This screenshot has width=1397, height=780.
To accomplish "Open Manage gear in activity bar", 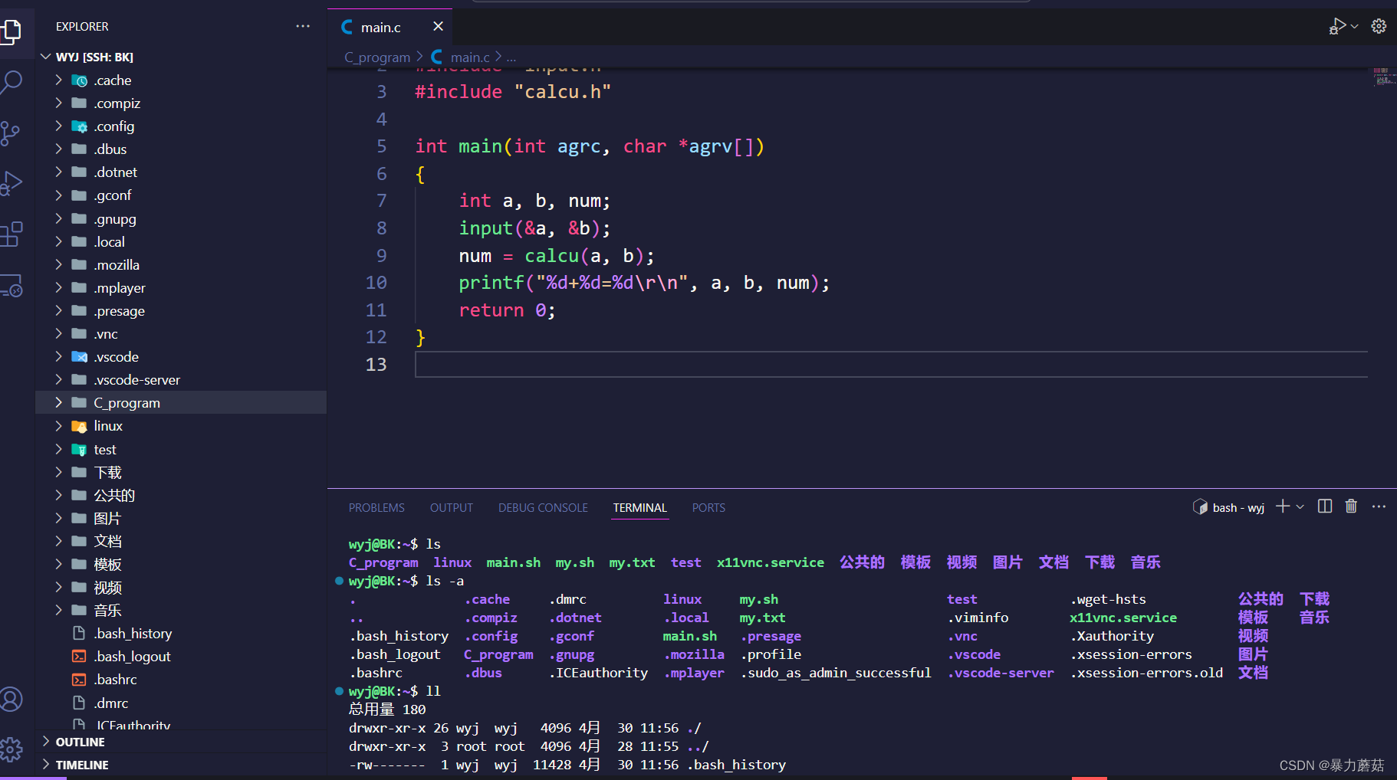I will [11, 749].
